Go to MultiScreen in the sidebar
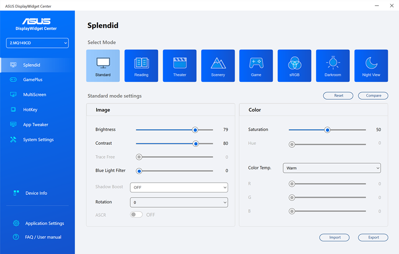 (34, 94)
